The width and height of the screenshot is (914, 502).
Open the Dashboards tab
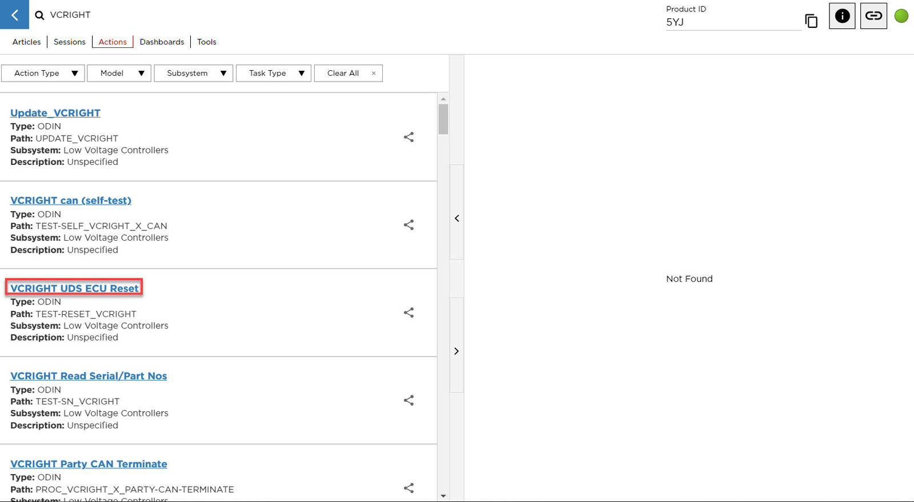[162, 42]
